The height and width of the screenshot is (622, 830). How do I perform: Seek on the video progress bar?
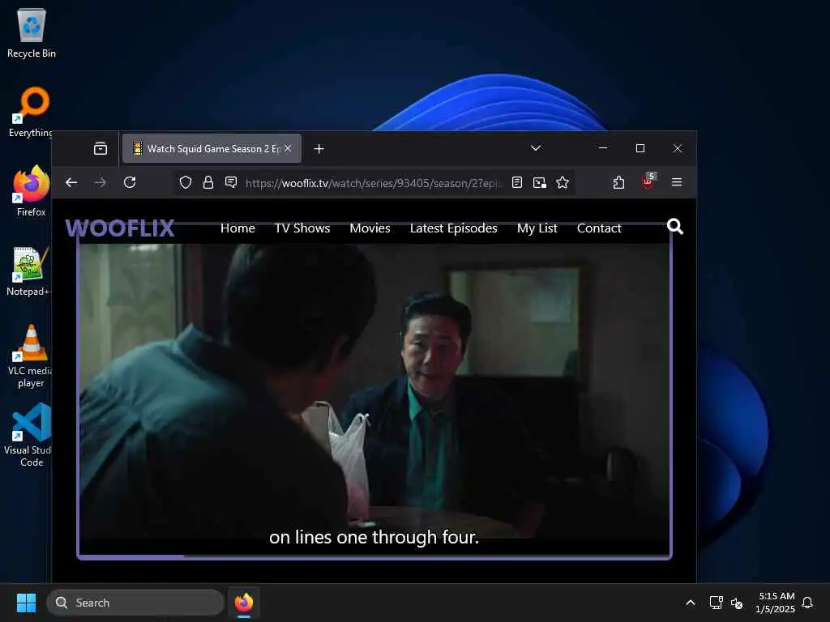(374, 556)
